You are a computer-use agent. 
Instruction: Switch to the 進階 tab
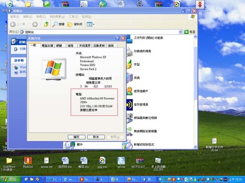tap(71, 46)
